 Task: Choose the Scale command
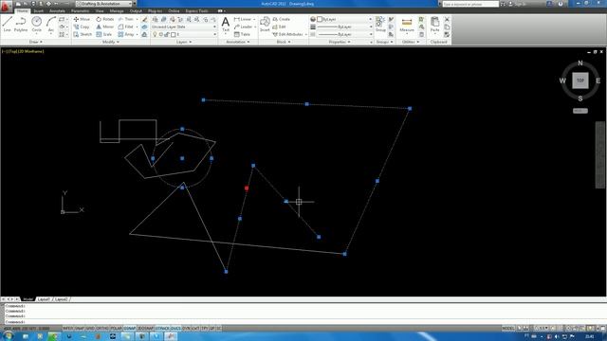(x=104, y=34)
